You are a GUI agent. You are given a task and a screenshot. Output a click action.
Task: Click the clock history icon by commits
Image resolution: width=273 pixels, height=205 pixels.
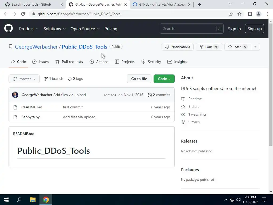tap(150, 95)
